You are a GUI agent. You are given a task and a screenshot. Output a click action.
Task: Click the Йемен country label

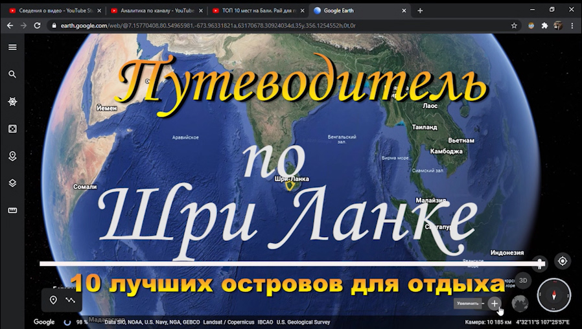click(107, 108)
